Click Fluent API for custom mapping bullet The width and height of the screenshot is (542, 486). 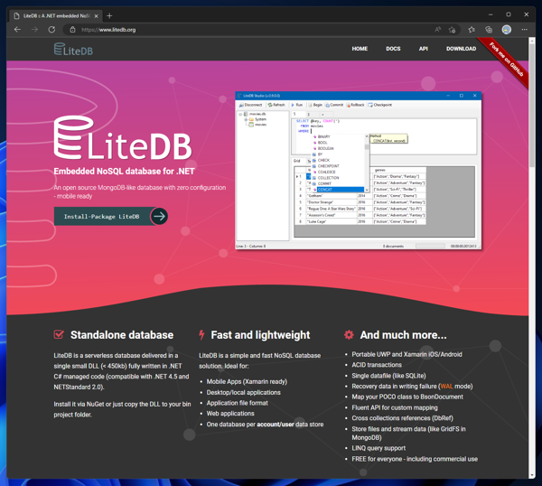(x=395, y=408)
